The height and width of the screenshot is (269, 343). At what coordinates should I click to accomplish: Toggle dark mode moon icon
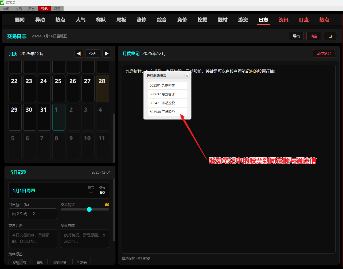330,36
